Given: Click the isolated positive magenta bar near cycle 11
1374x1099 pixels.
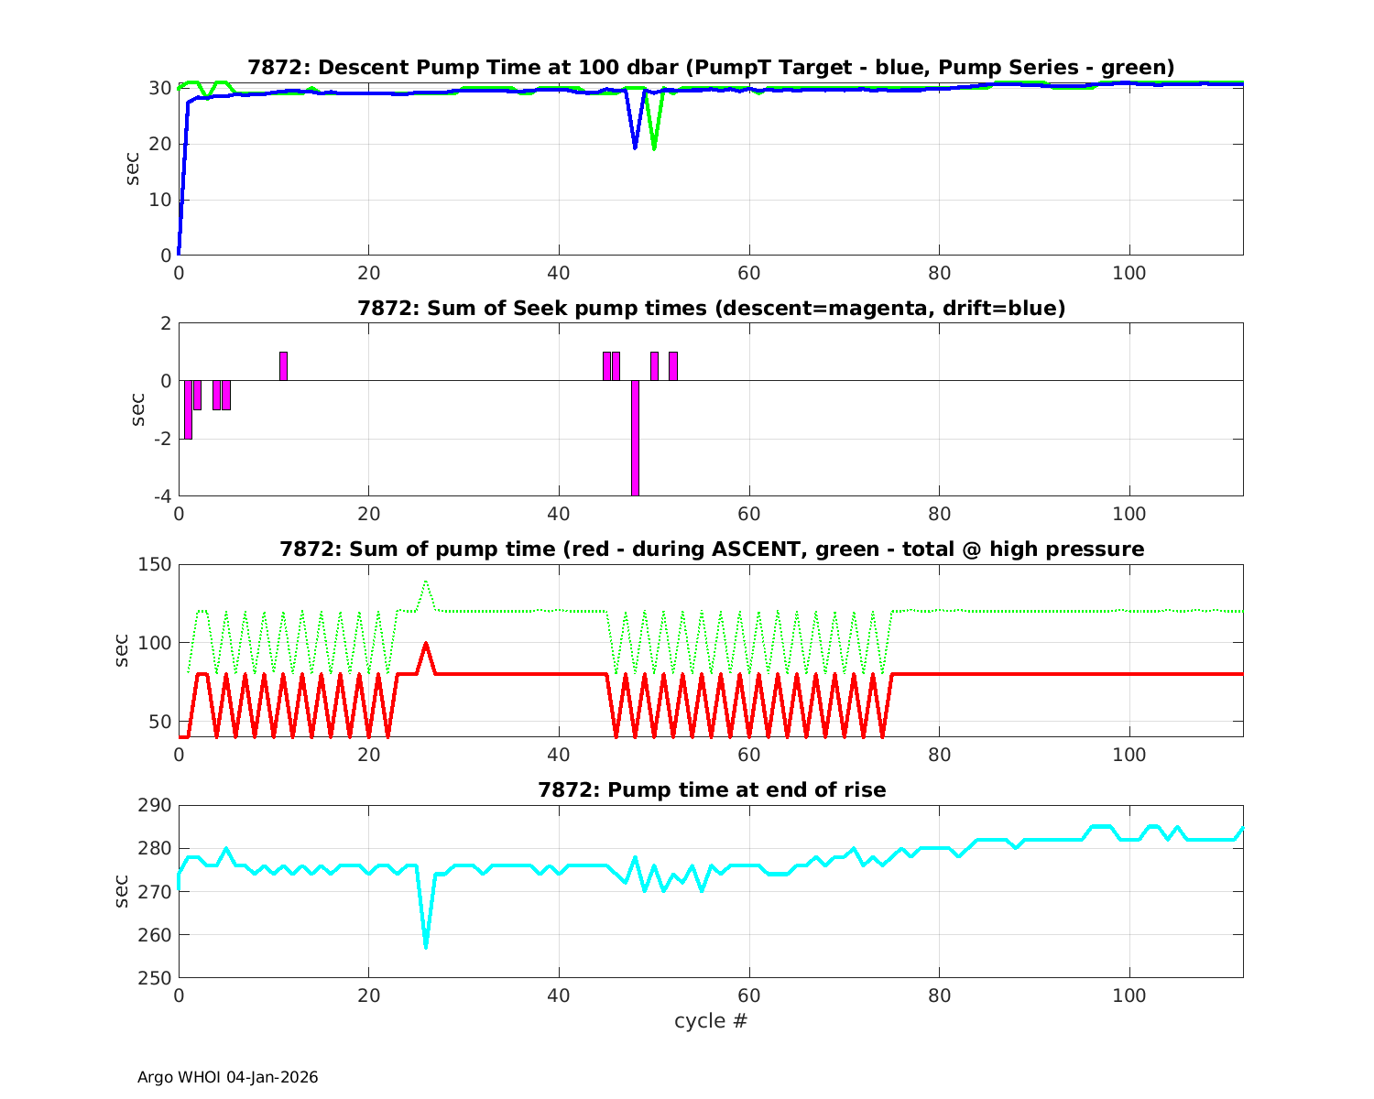Looking at the screenshot, I should (x=283, y=366).
